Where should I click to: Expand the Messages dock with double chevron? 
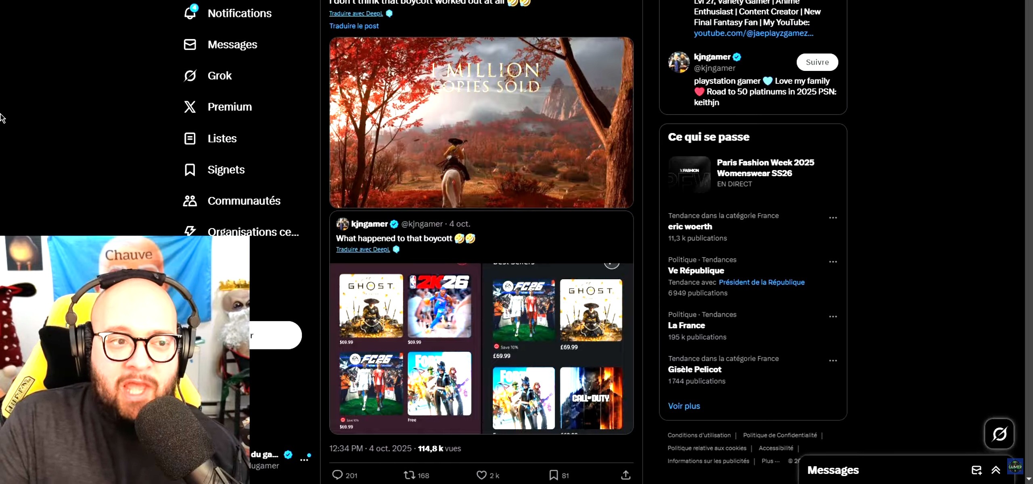click(996, 470)
